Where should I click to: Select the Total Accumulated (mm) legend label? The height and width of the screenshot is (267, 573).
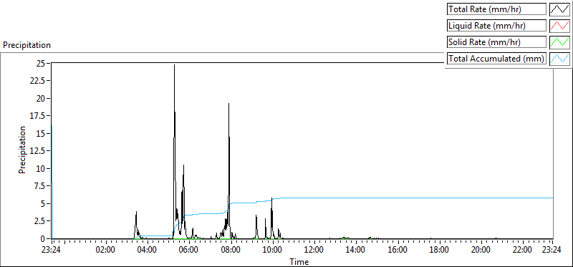pos(496,59)
